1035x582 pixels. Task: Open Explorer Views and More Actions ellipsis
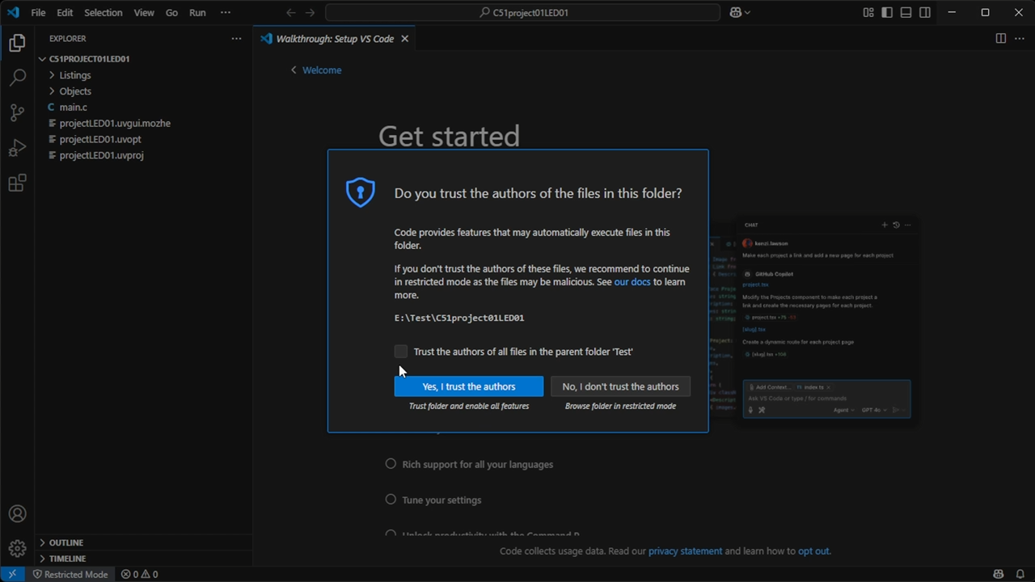236,38
